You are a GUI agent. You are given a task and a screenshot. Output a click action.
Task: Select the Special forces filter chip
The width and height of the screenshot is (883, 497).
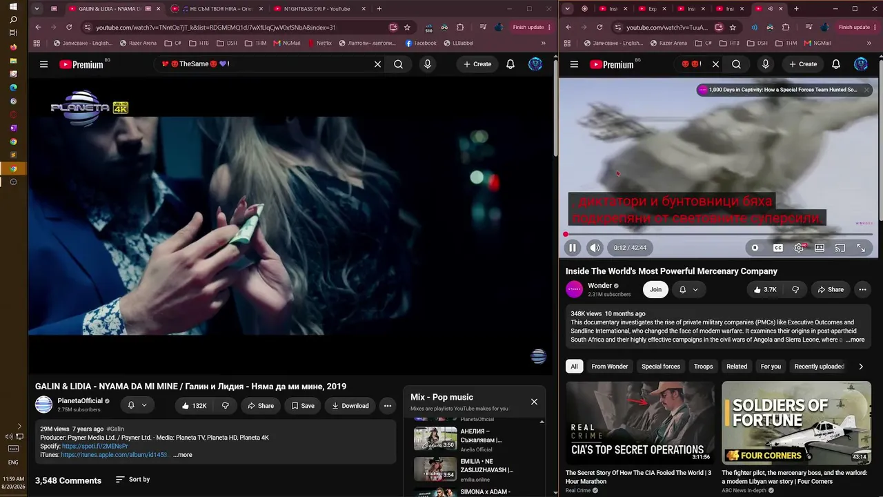click(661, 367)
